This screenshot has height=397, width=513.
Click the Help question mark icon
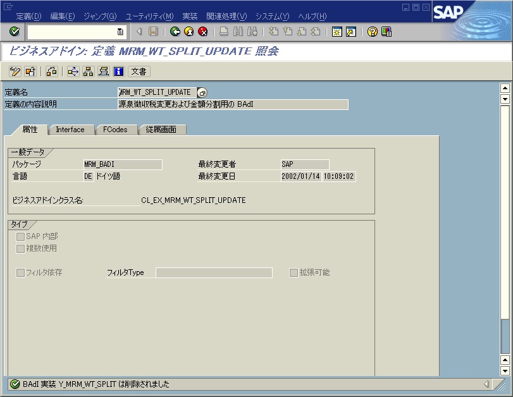point(373,32)
